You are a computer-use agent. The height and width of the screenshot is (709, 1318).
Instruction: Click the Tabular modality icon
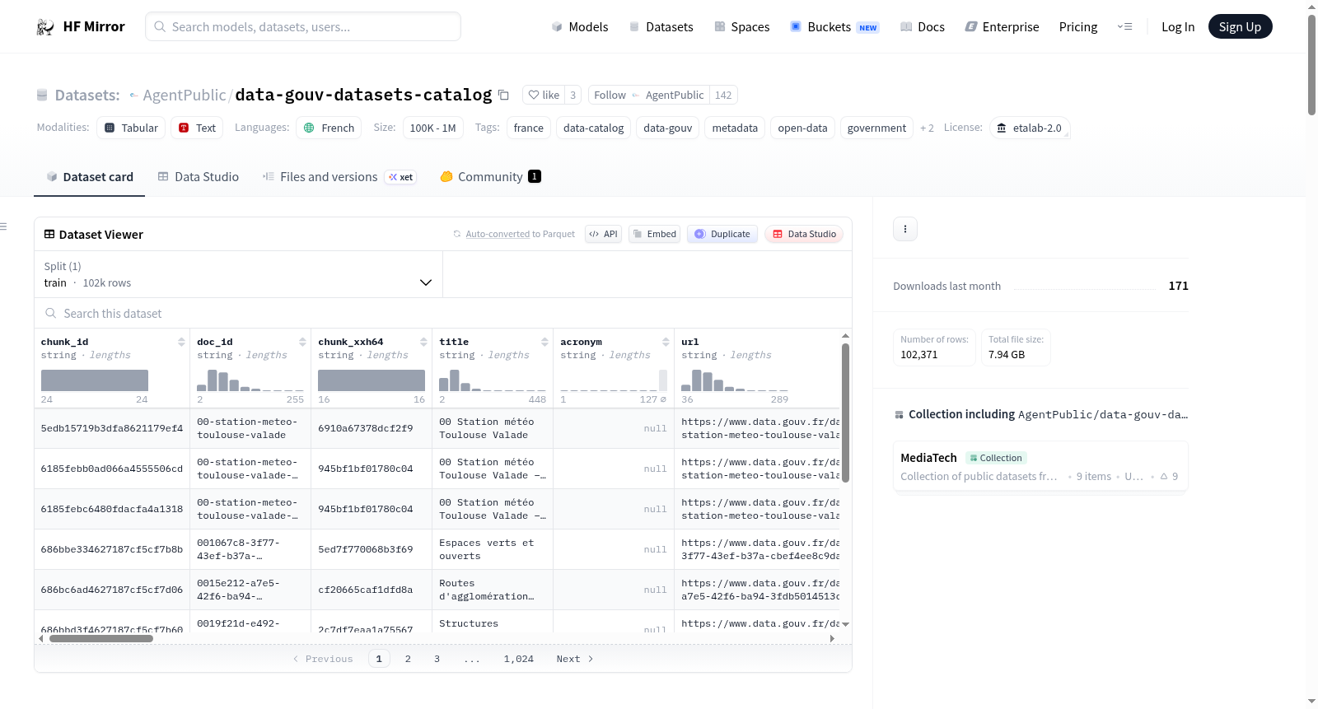click(x=110, y=128)
